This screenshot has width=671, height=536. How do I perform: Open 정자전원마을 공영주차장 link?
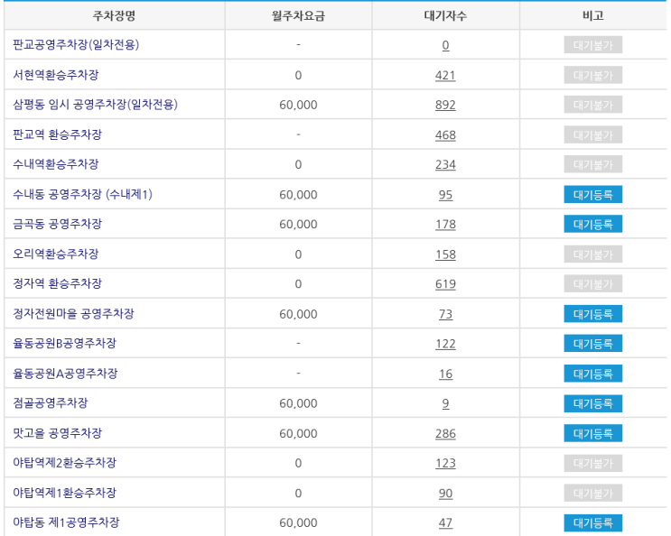(x=74, y=313)
